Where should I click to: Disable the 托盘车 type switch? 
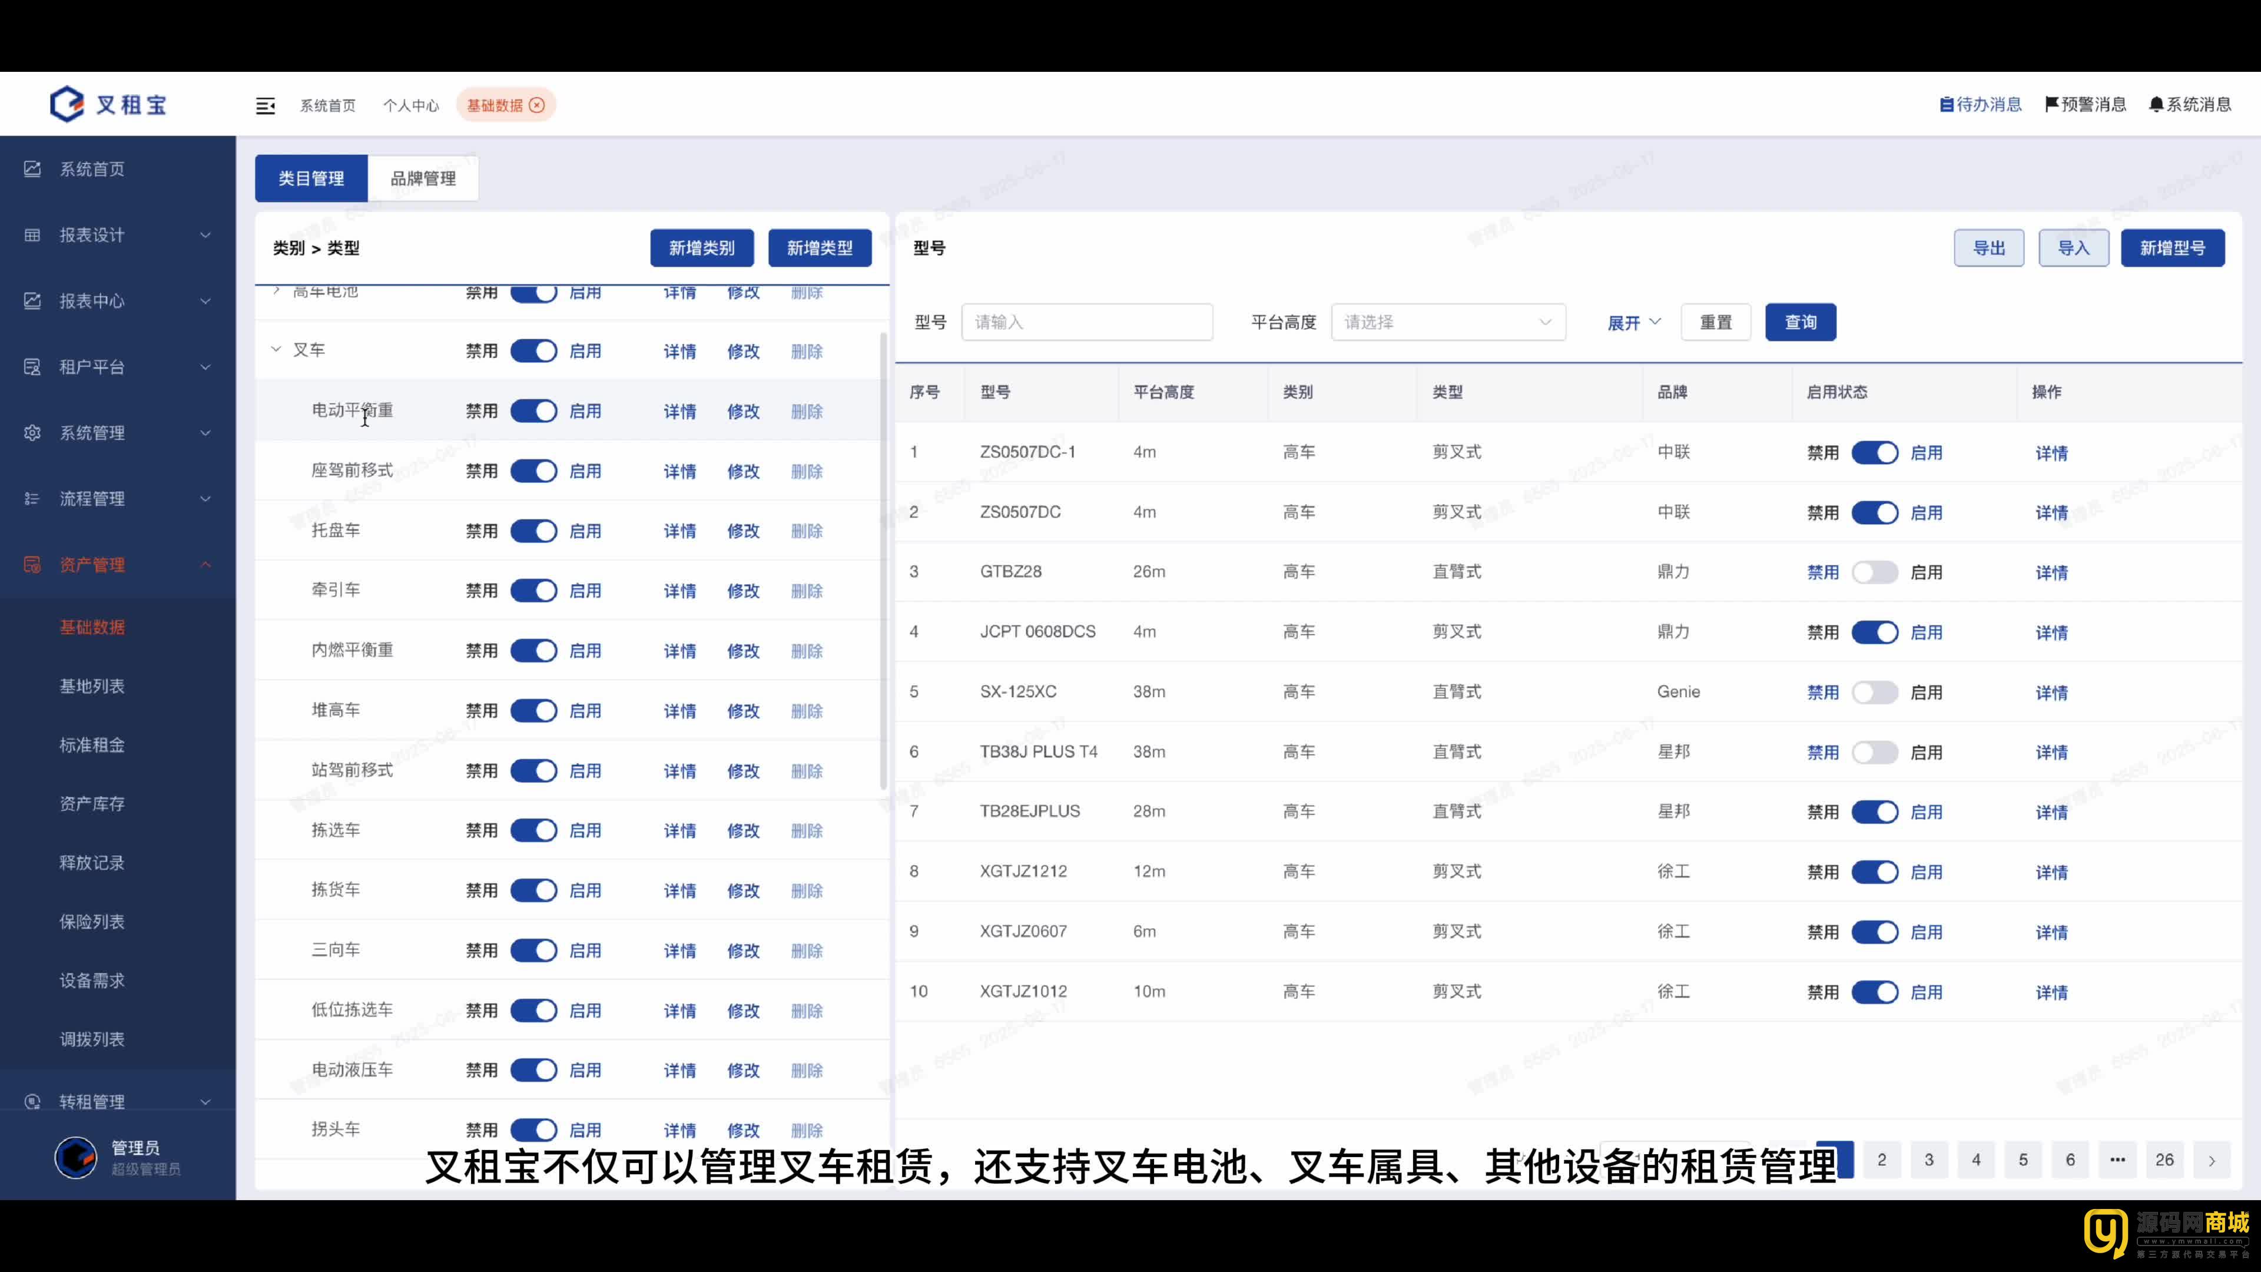[x=533, y=531]
